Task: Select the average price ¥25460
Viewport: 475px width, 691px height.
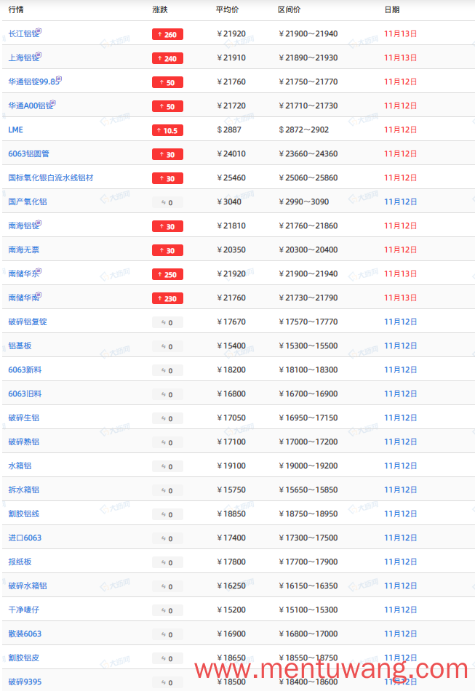Action: coord(231,177)
